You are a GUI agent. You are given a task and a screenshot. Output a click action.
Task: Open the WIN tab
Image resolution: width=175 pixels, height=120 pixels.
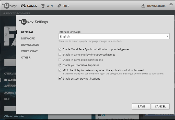point(50,6)
